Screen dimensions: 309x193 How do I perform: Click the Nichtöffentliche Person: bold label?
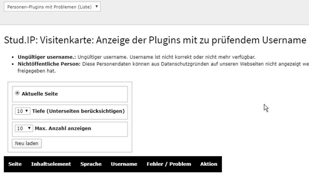click(x=49, y=64)
